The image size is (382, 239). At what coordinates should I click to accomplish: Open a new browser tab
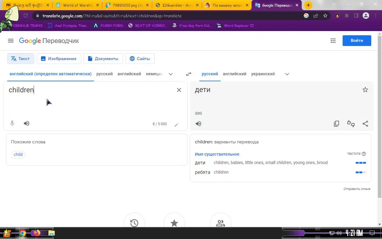click(x=308, y=5)
